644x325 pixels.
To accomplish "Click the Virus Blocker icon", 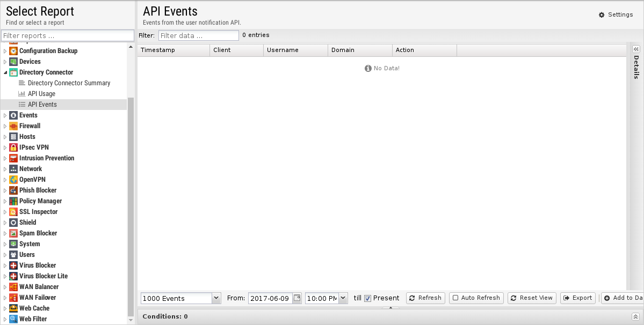I will (x=13, y=265).
